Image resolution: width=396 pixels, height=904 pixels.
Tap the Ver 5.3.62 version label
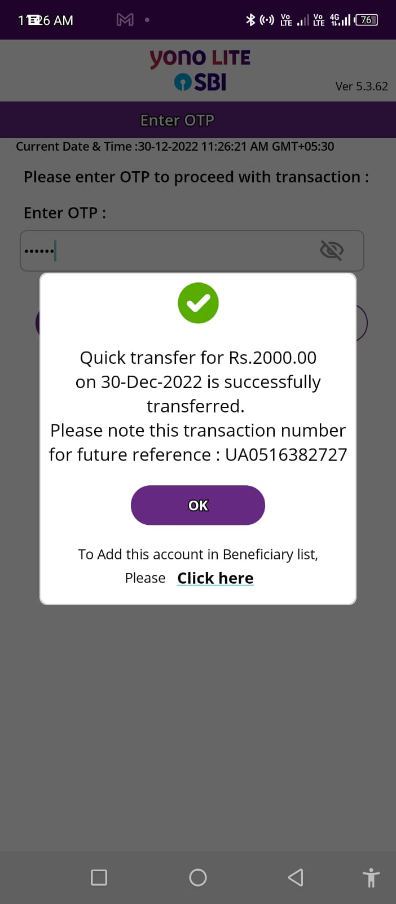click(362, 86)
